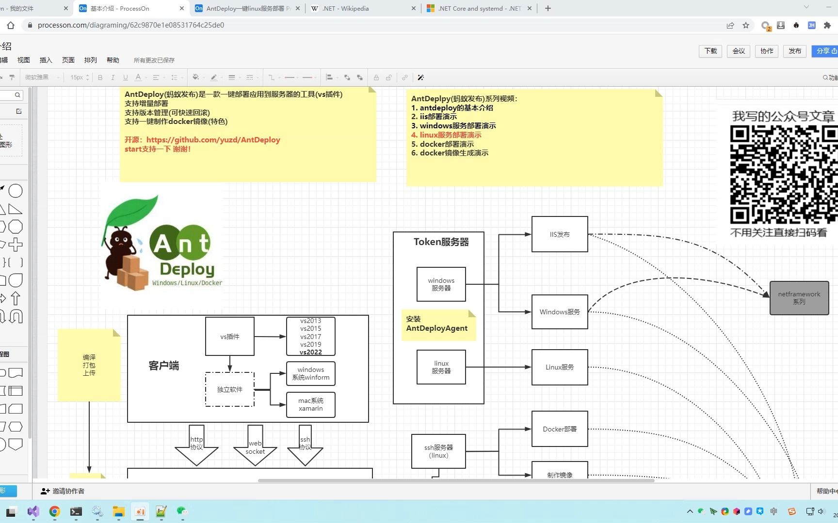Click the github.com/yuzd/AntDeploy link text
The image size is (838, 523).
pos(213,139)
